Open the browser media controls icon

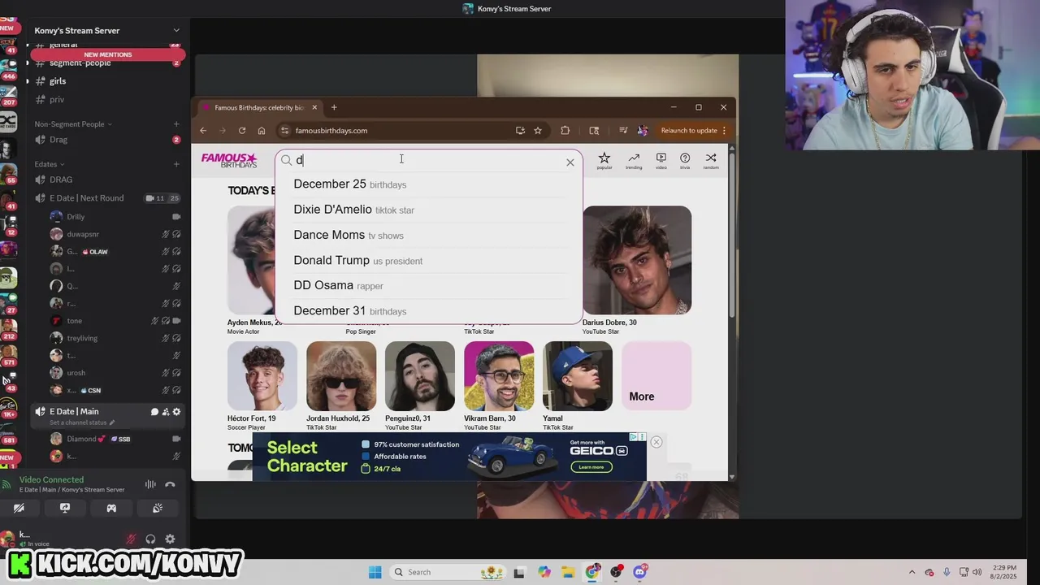click(x=623, y=130)
